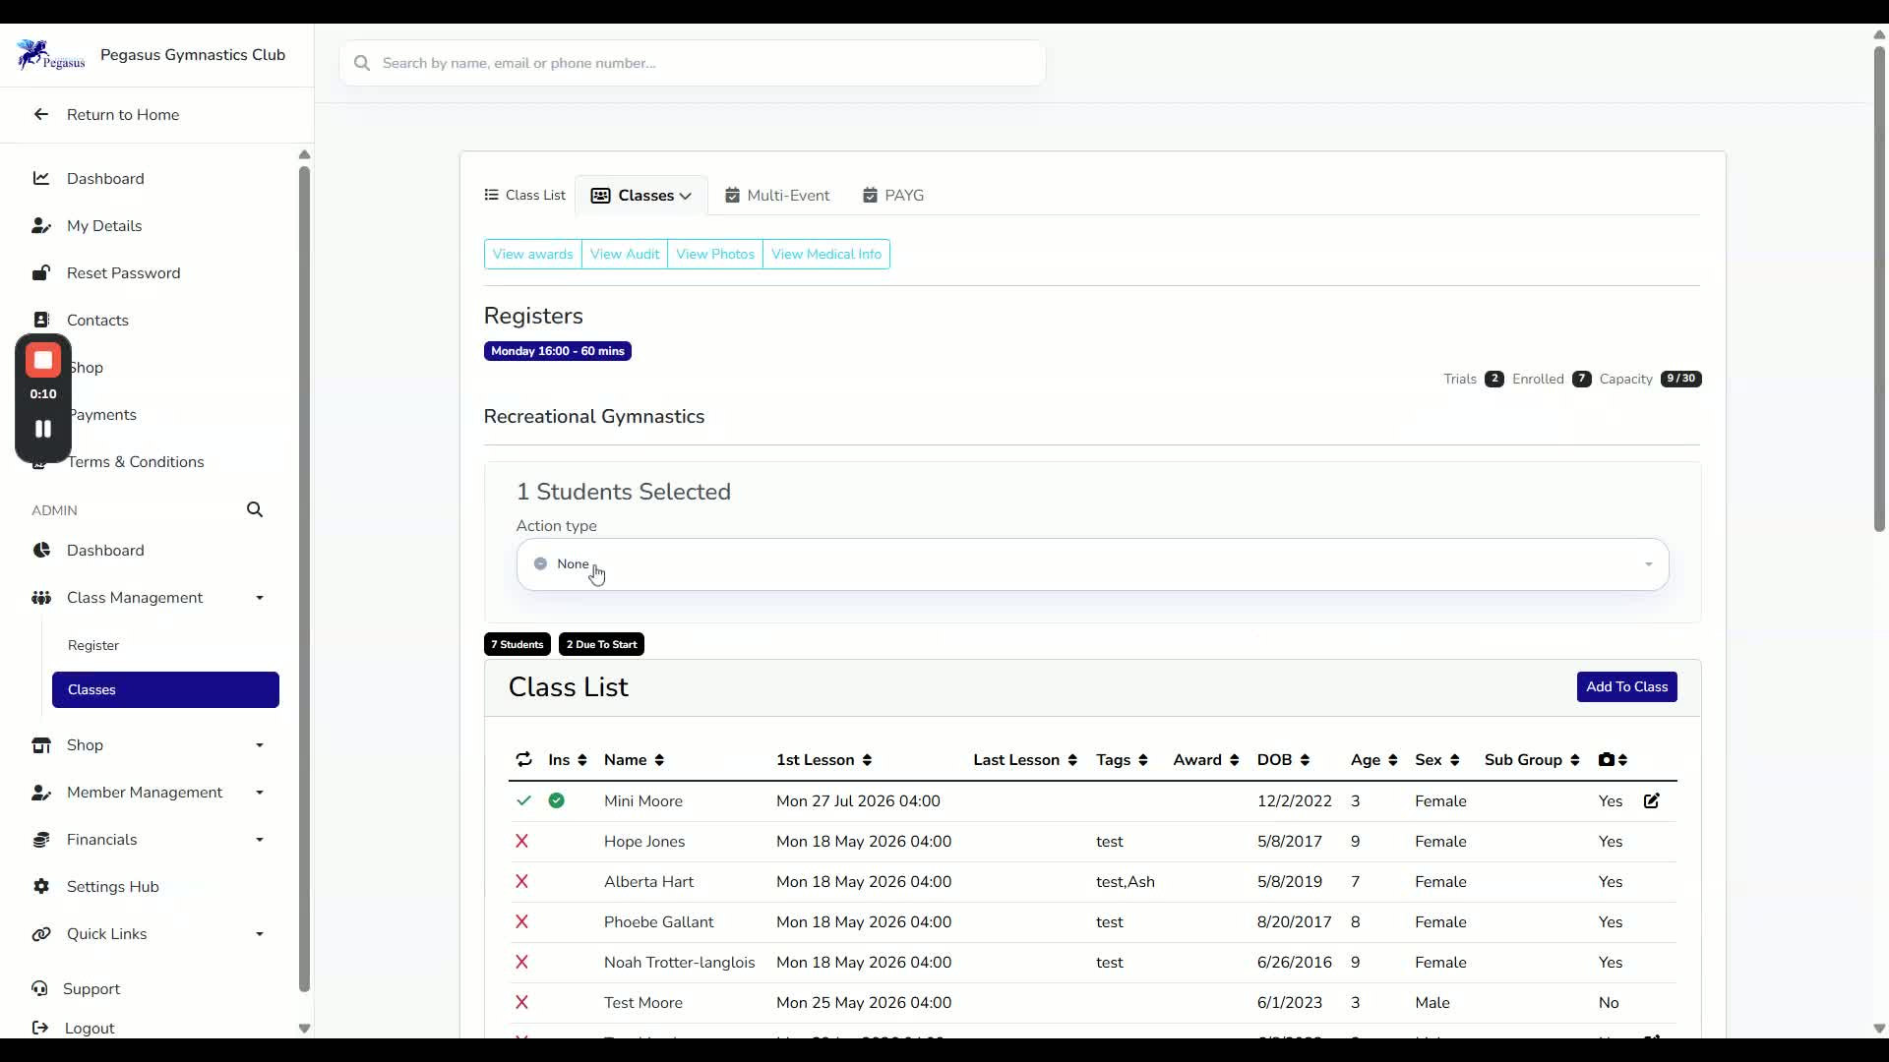Click the refresh select-all icon in table header

[523, 759]
